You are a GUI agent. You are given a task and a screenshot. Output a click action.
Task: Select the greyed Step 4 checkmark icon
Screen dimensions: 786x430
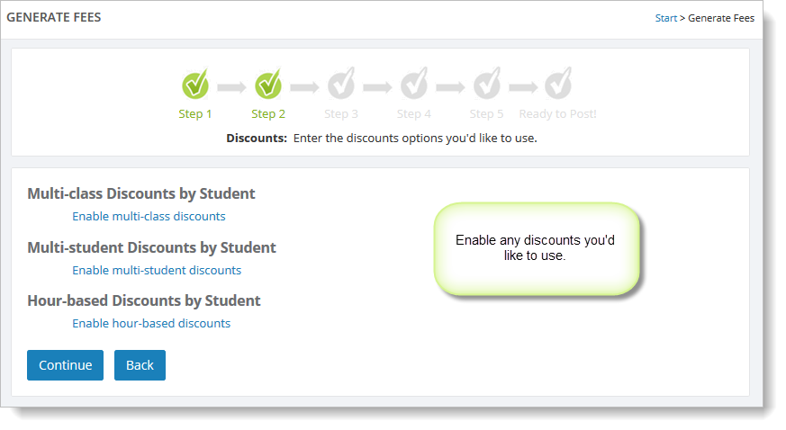click(x=413, y=84)
